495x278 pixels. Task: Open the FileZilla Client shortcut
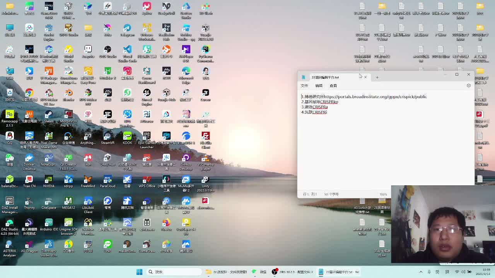[x=205, y=140]
